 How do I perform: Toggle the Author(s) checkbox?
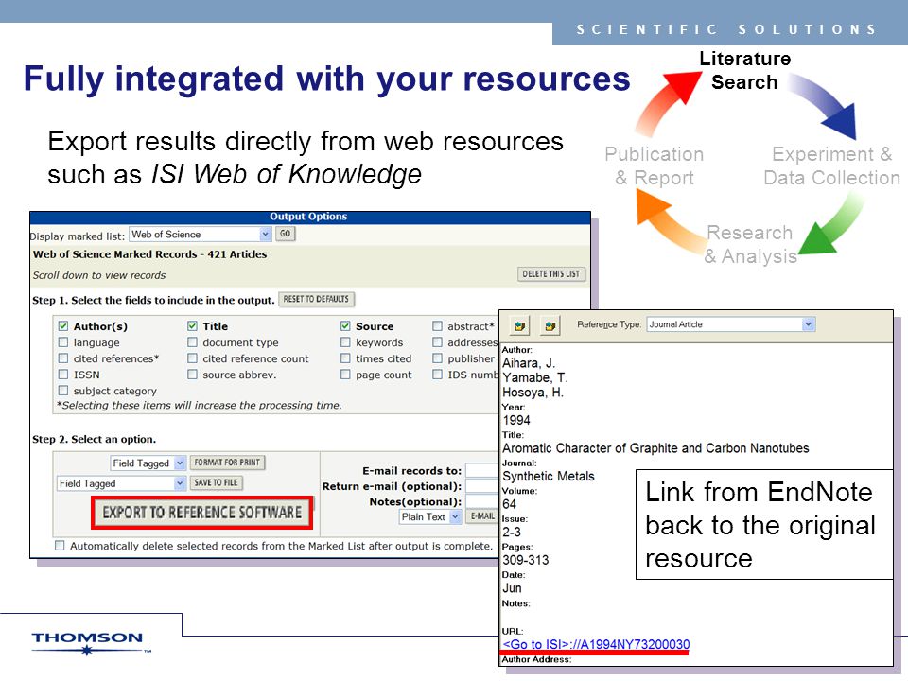point(63,326)
